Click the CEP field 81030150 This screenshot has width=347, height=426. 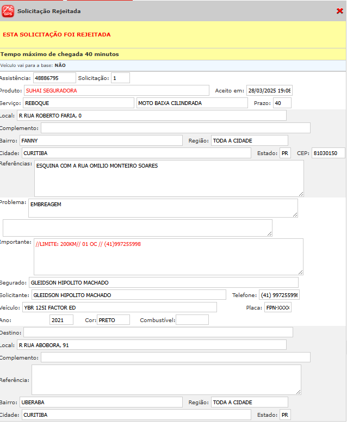tap(328, 153)
